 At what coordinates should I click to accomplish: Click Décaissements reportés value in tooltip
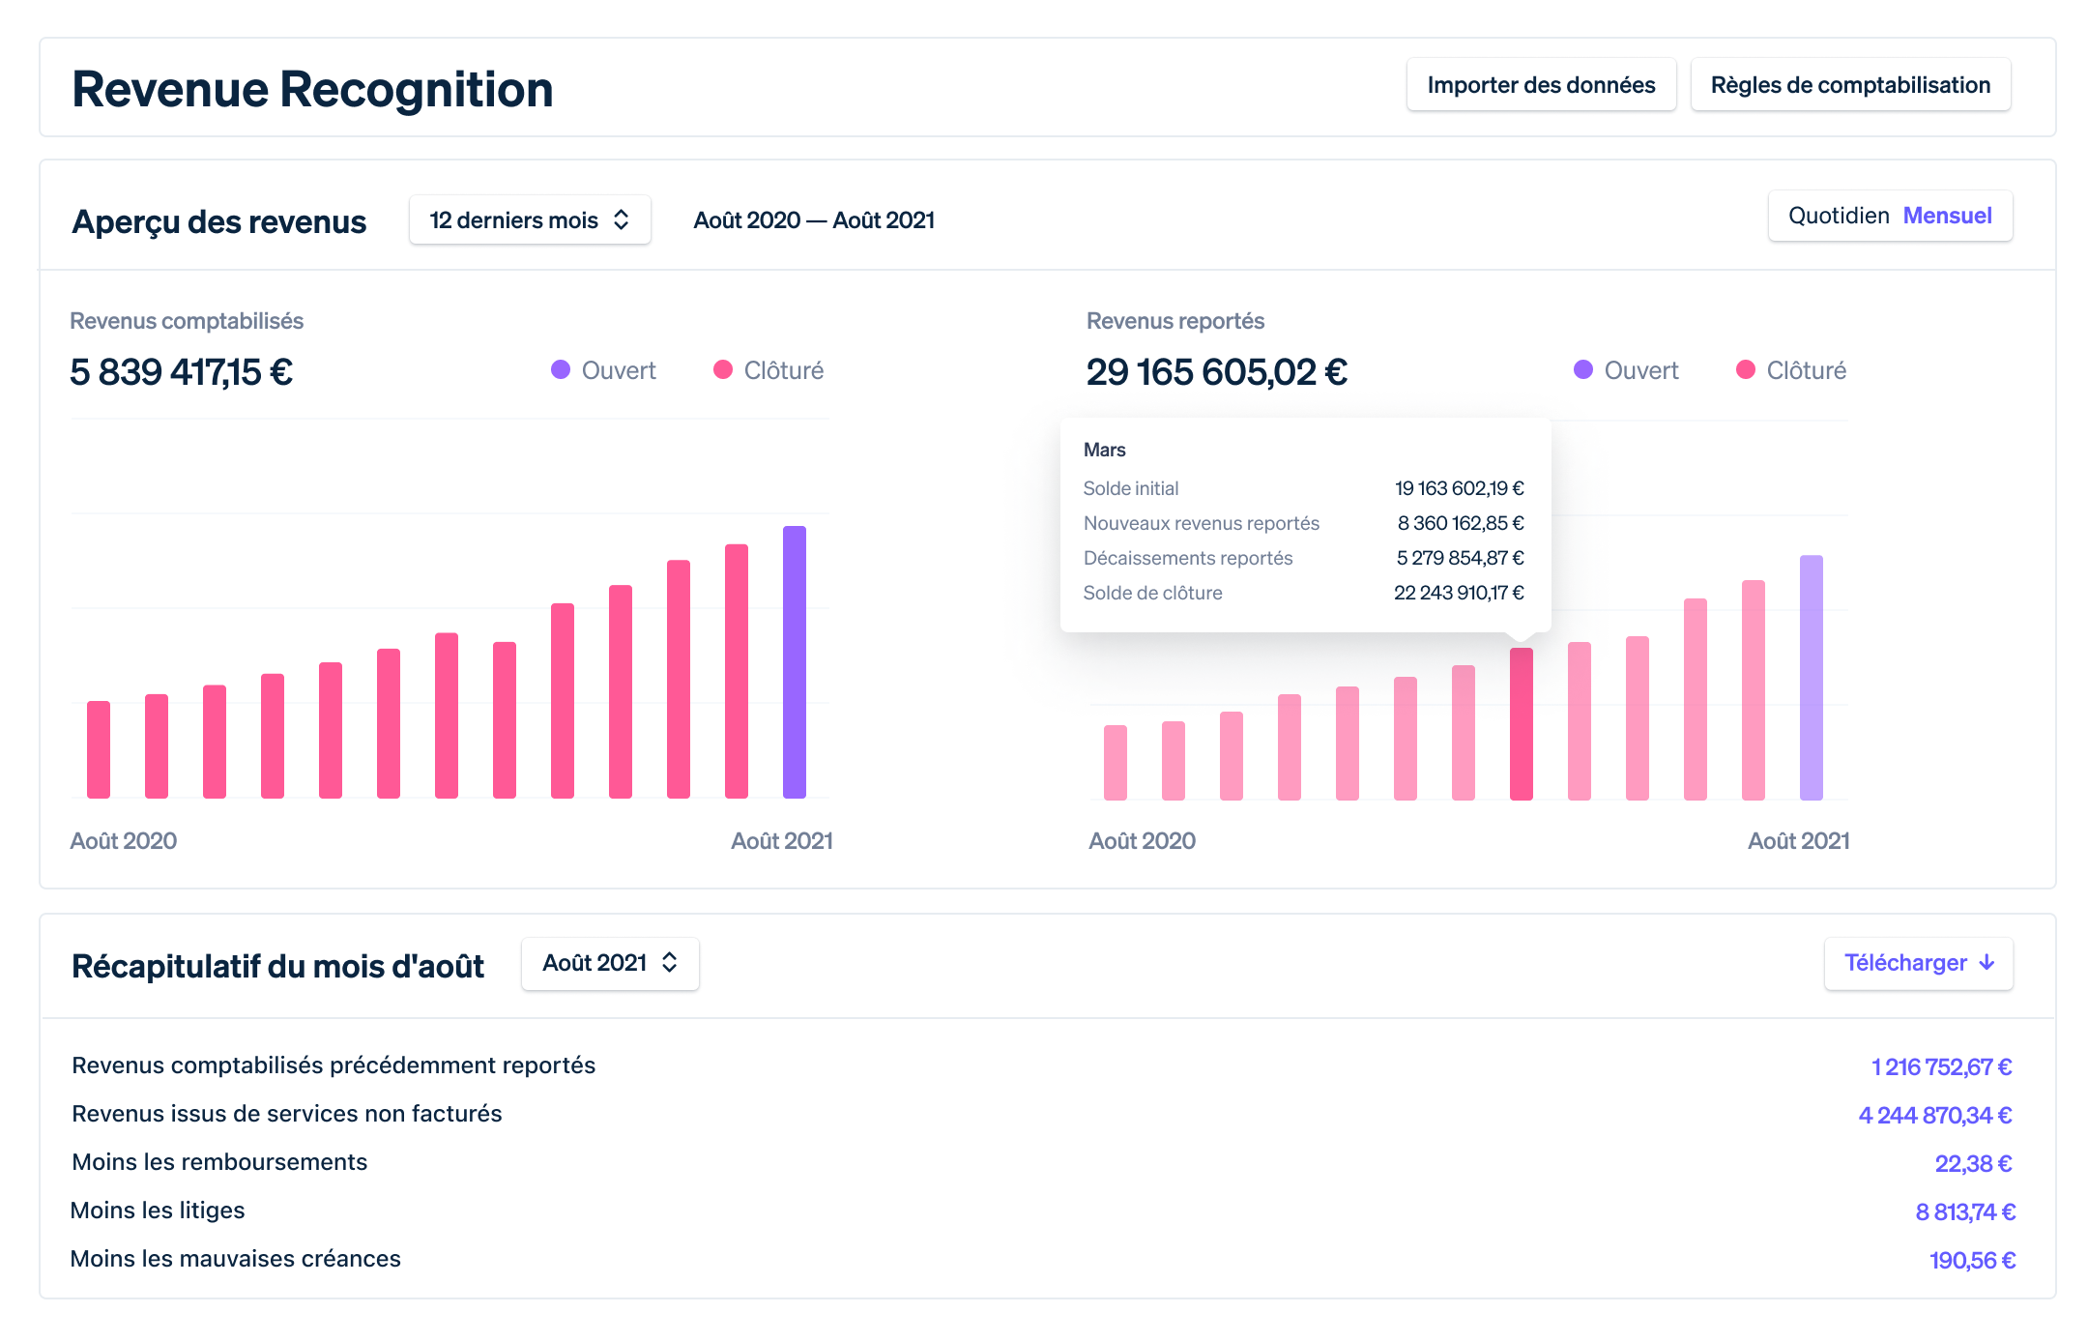[1461, 558]
